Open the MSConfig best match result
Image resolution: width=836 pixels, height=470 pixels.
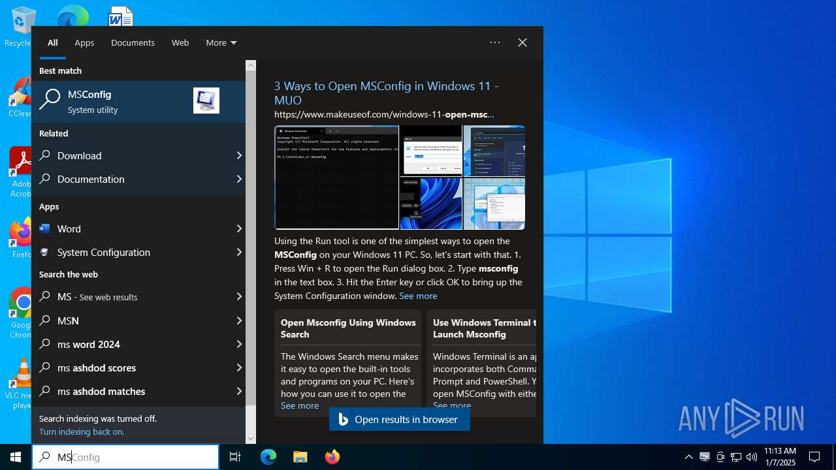pos(138,101)
